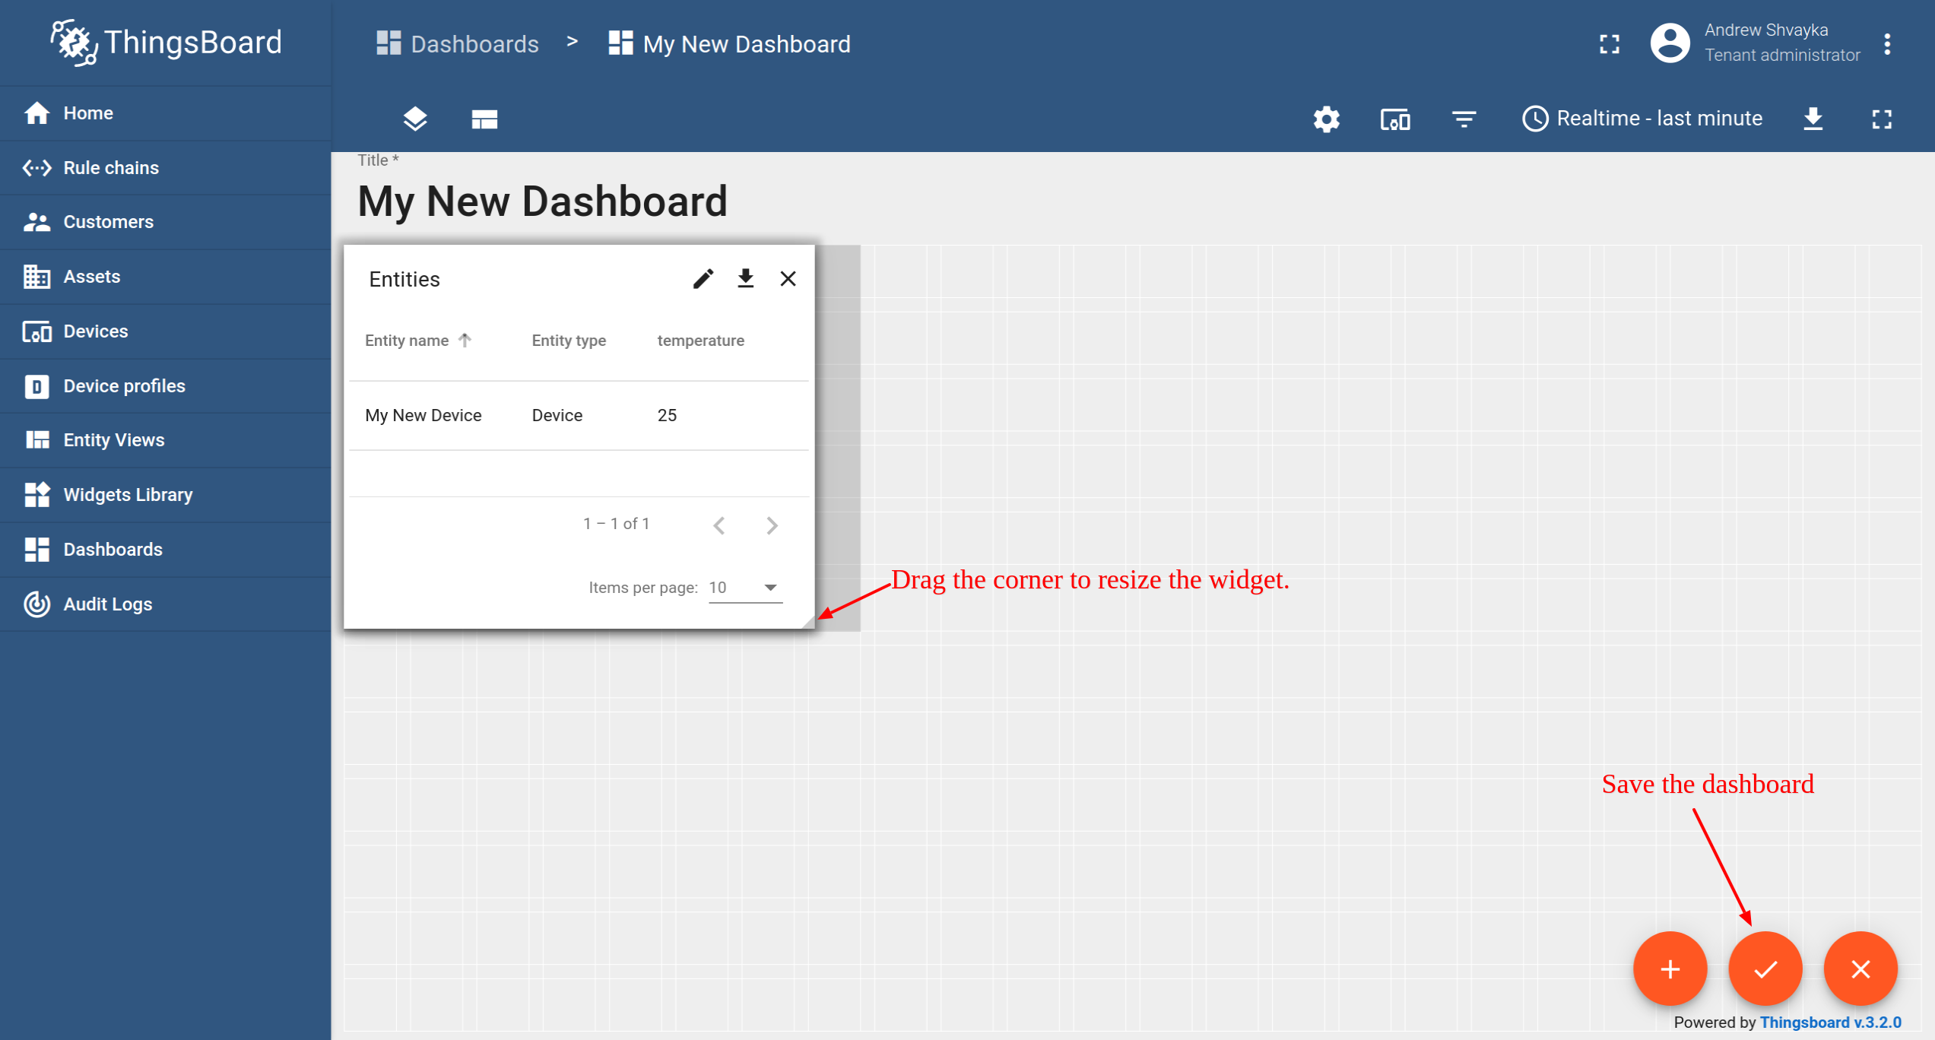Open Widgets Library in sidebar
This screenshot has width=1935, height=1040.
pyautogui.click(x=128, y=495)
